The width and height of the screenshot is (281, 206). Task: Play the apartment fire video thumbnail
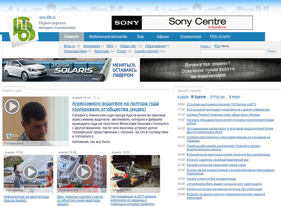(x=82, y=172)
